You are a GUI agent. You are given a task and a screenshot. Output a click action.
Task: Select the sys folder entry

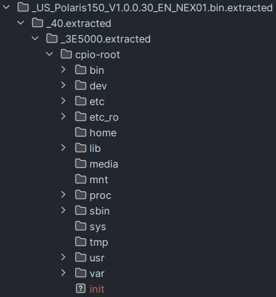(x=98, y=227)
